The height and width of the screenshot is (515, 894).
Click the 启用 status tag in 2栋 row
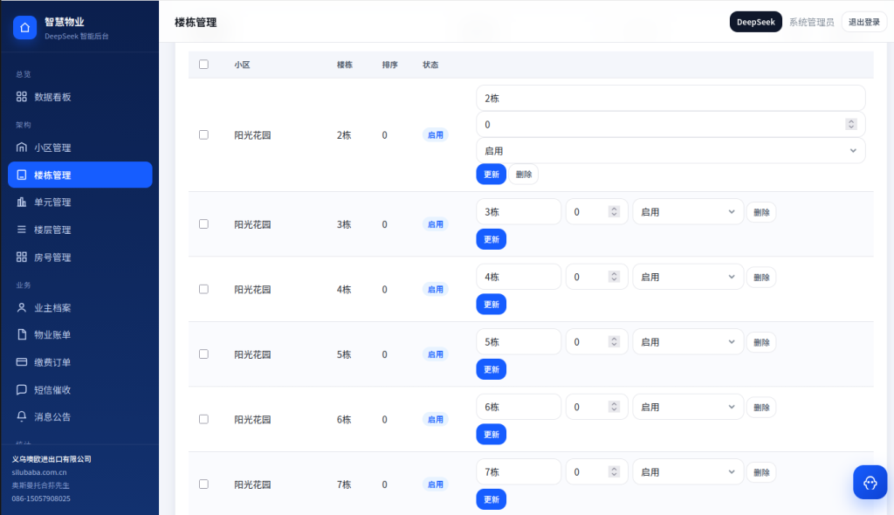[436, 134]
